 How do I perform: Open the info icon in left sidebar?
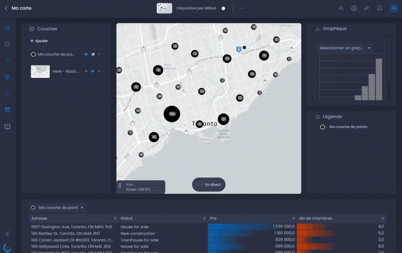(x=7, y=44)
